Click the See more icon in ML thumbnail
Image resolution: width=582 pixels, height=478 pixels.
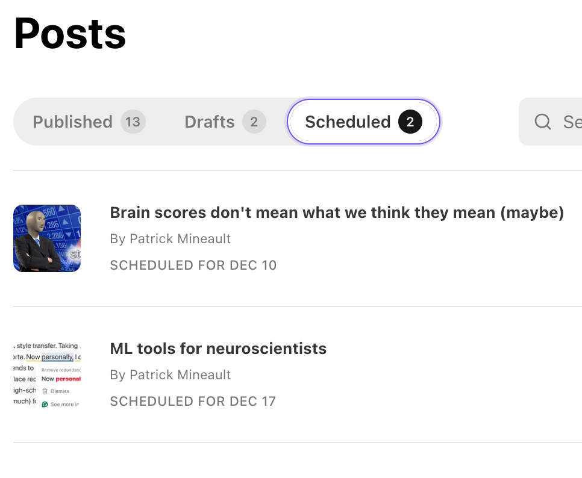45,405
